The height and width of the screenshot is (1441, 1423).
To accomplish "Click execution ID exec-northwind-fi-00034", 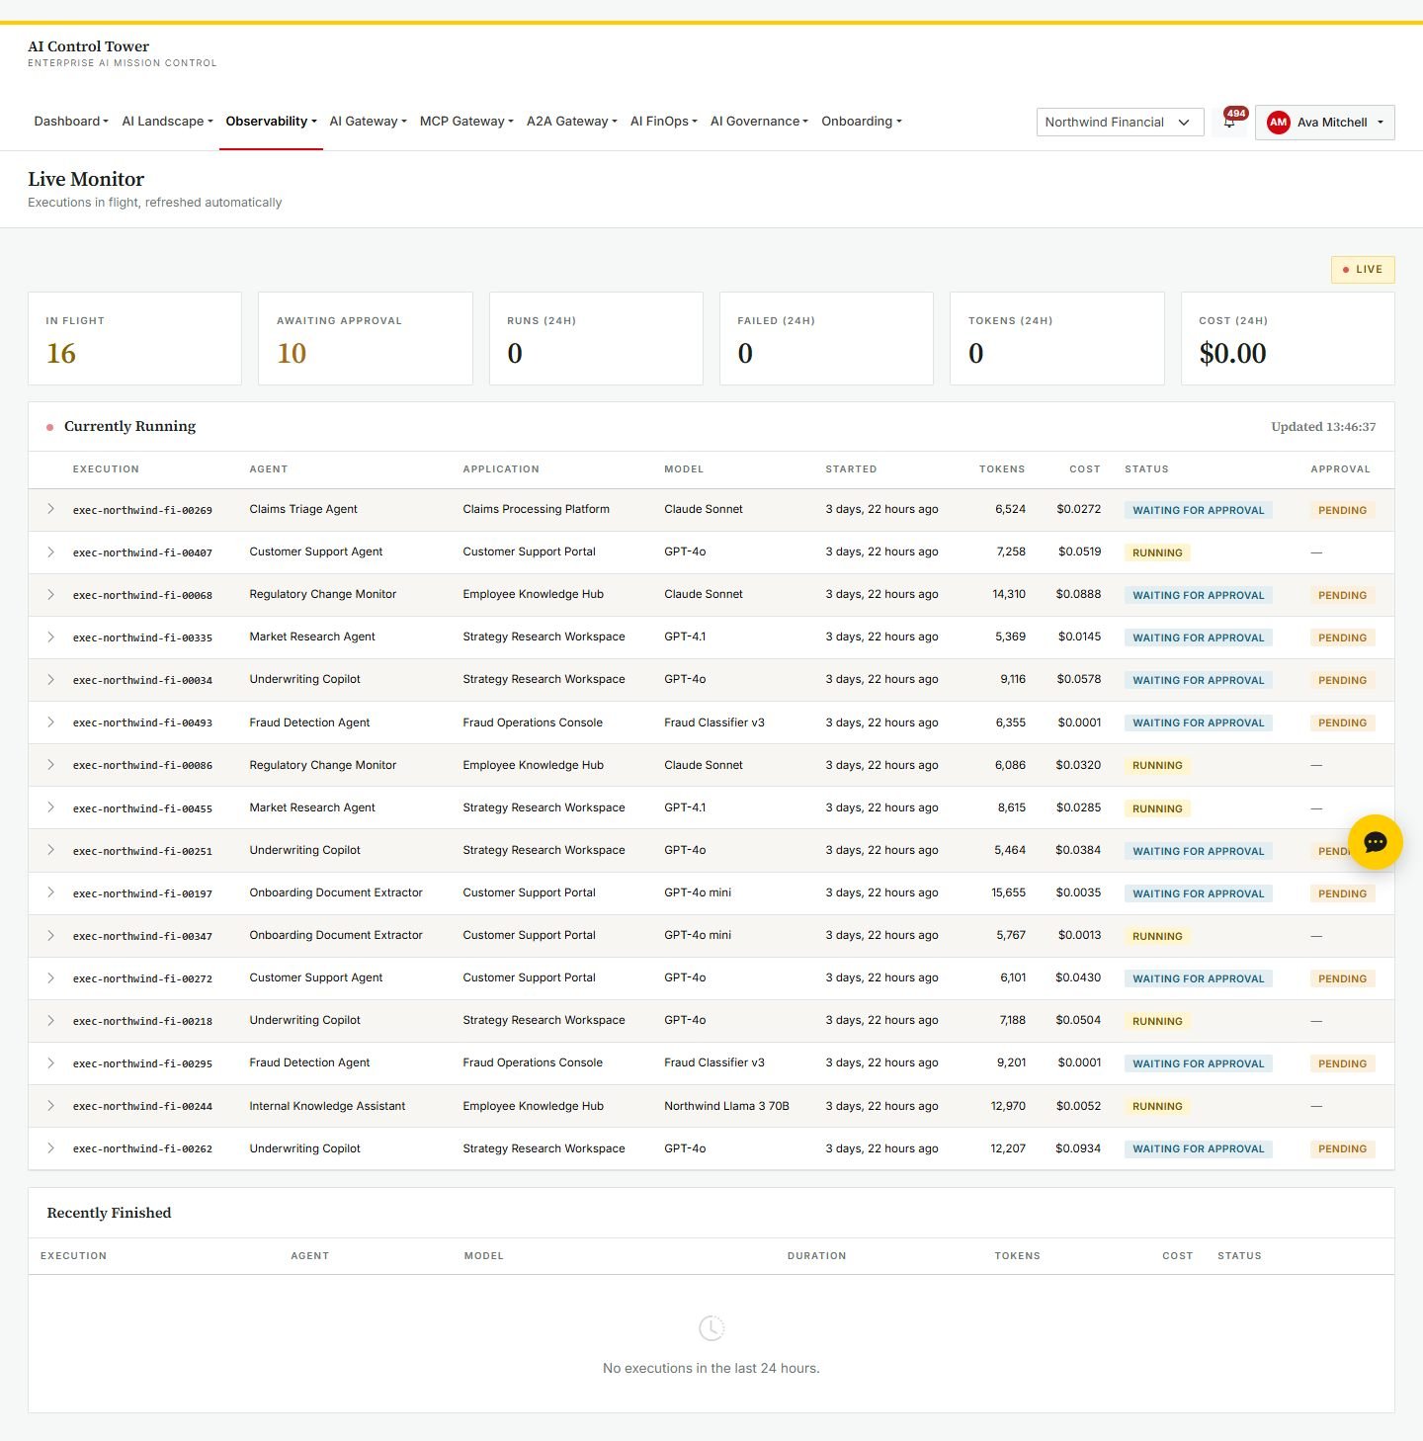I will pos(142,680).
